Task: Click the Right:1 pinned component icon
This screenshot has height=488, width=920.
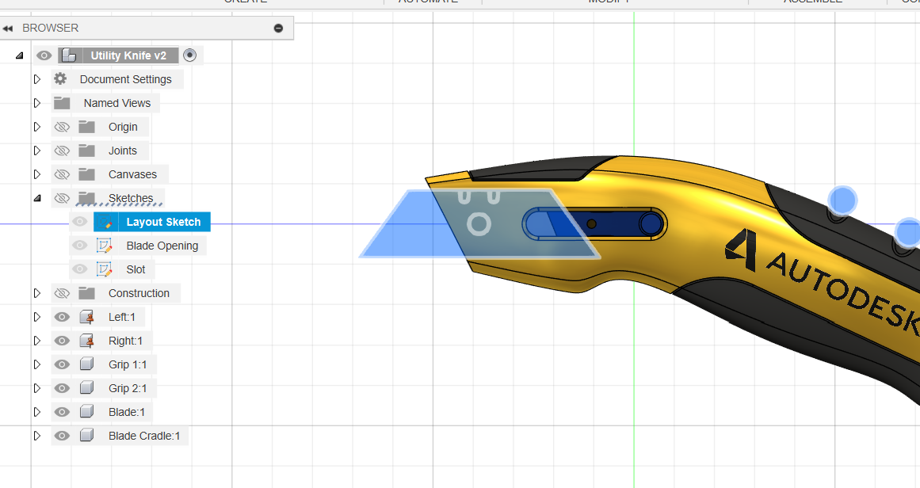Action: [x=87, y=341]
